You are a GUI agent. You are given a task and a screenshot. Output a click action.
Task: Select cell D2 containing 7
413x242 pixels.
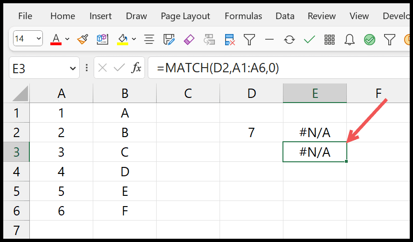[252, 132]
